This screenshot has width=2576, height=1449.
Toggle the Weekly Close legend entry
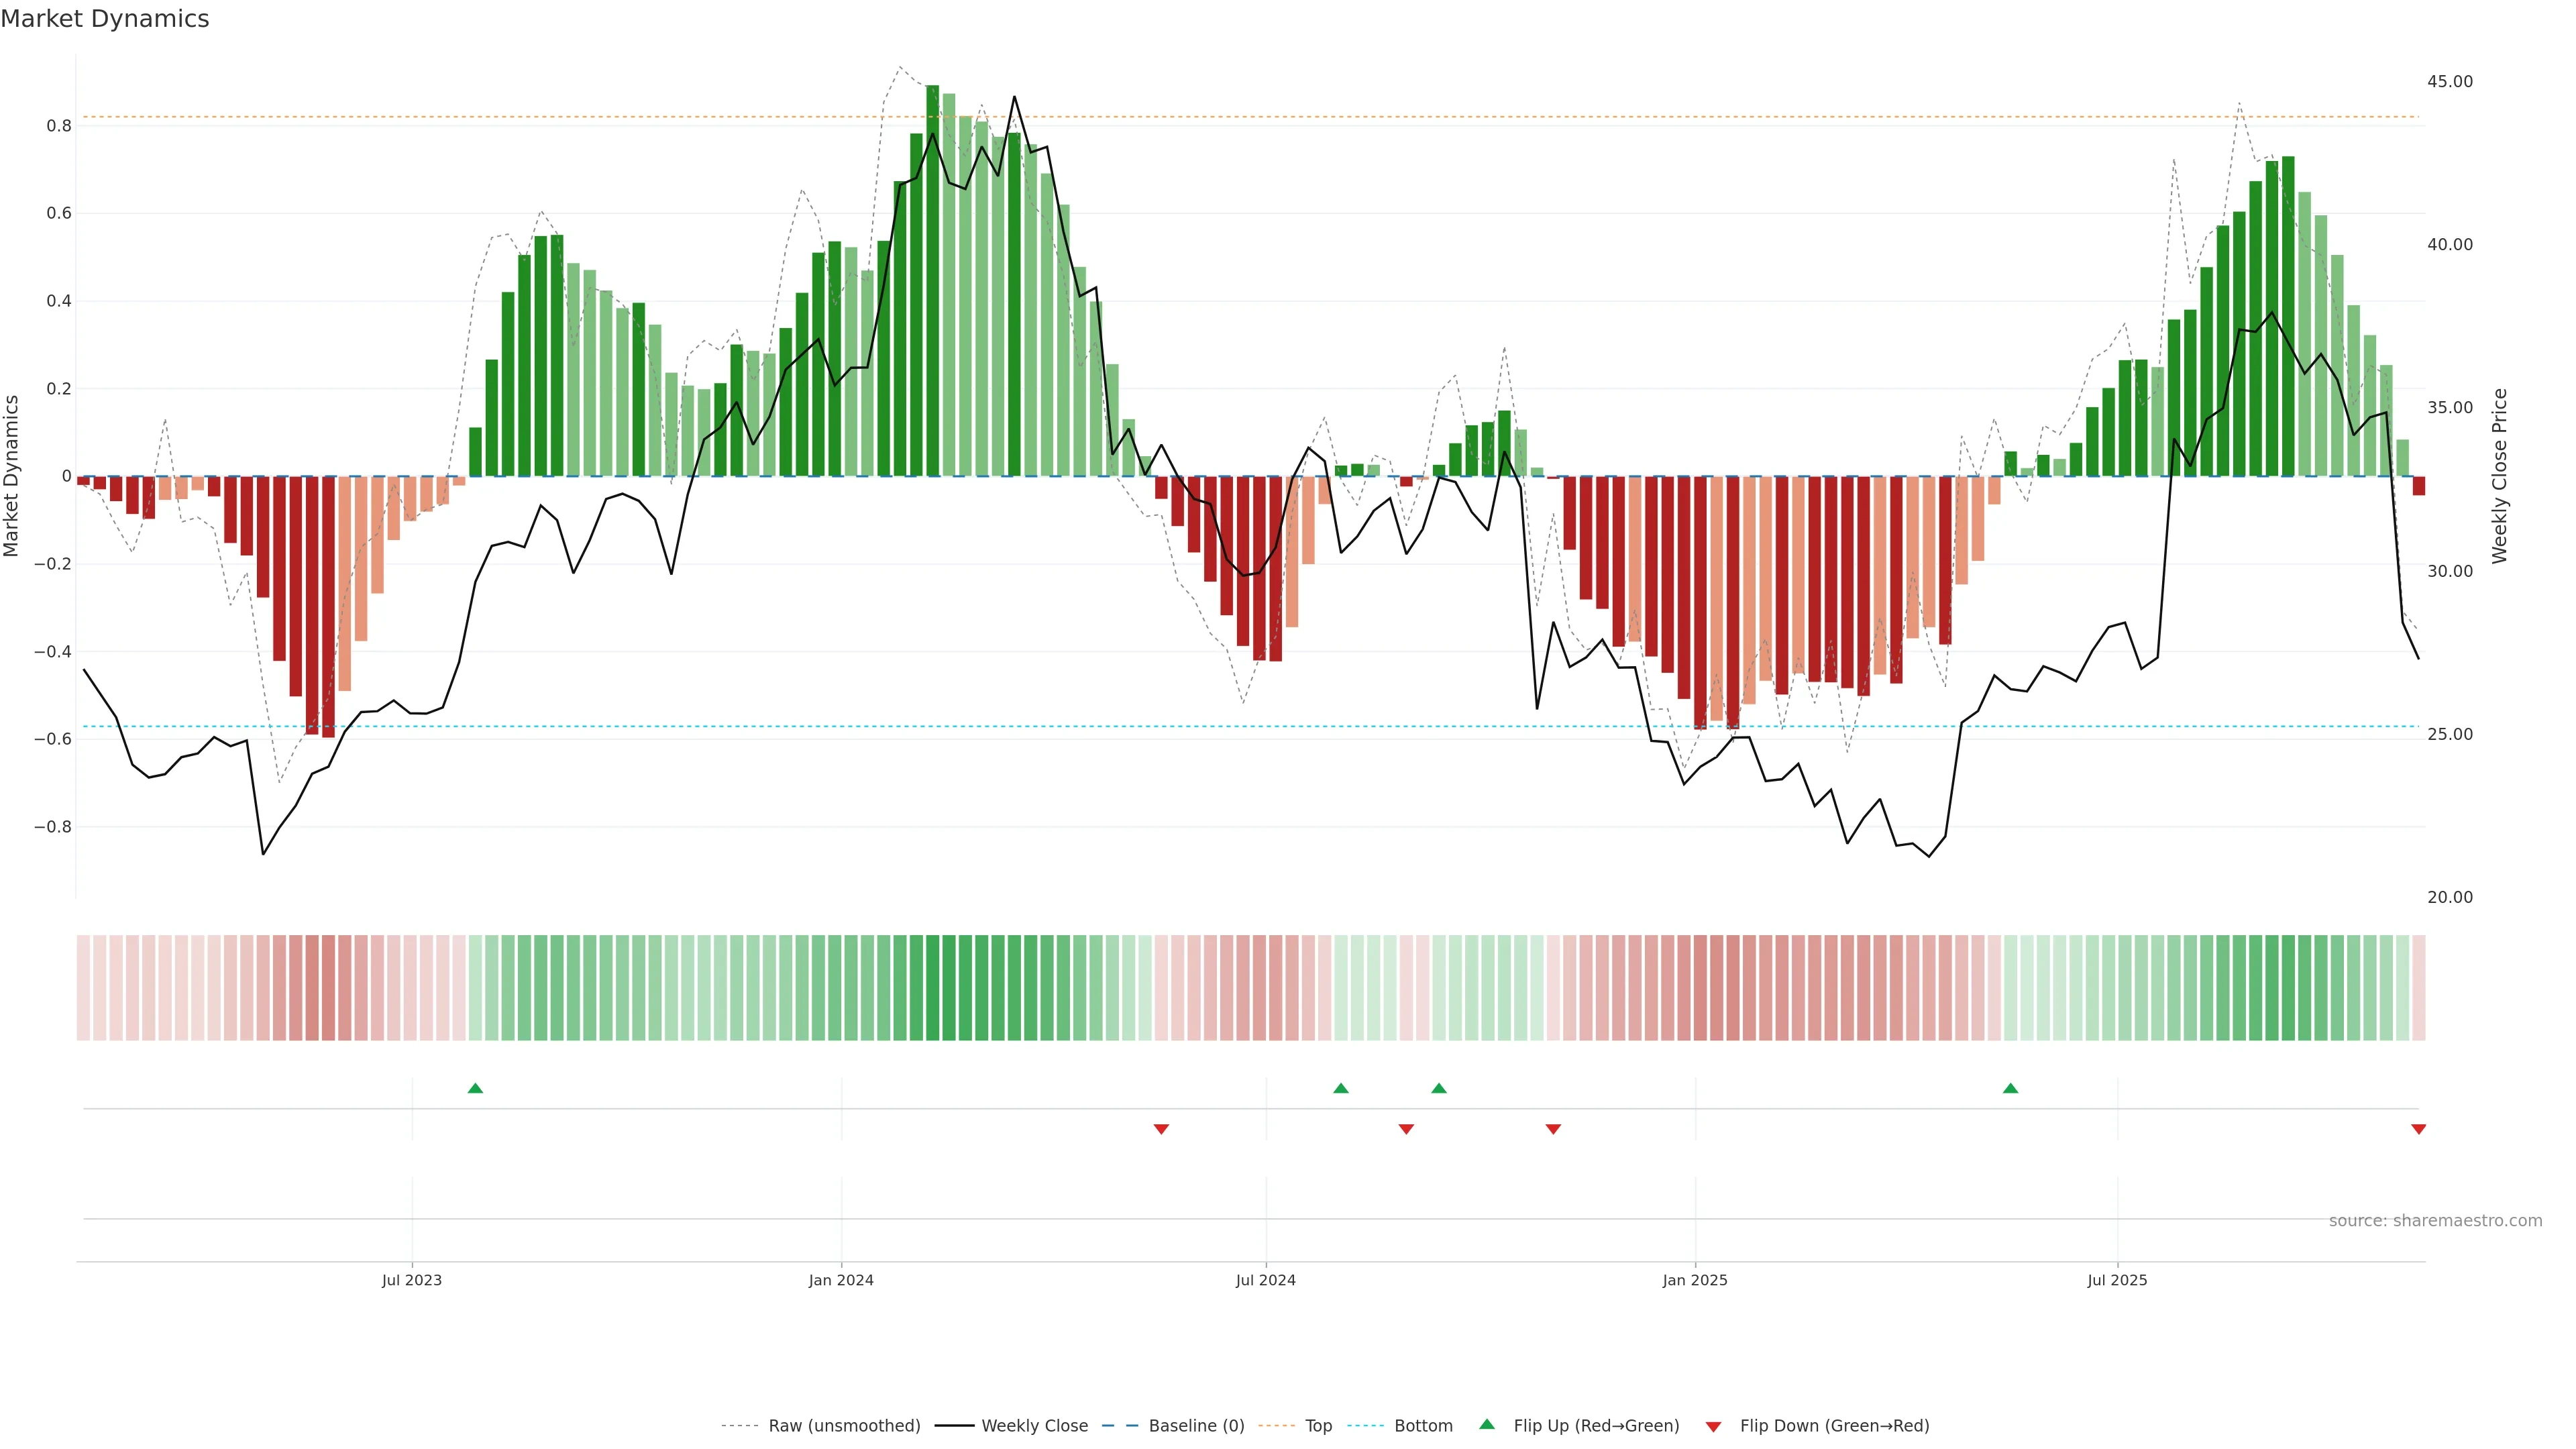(1034, 1426)
